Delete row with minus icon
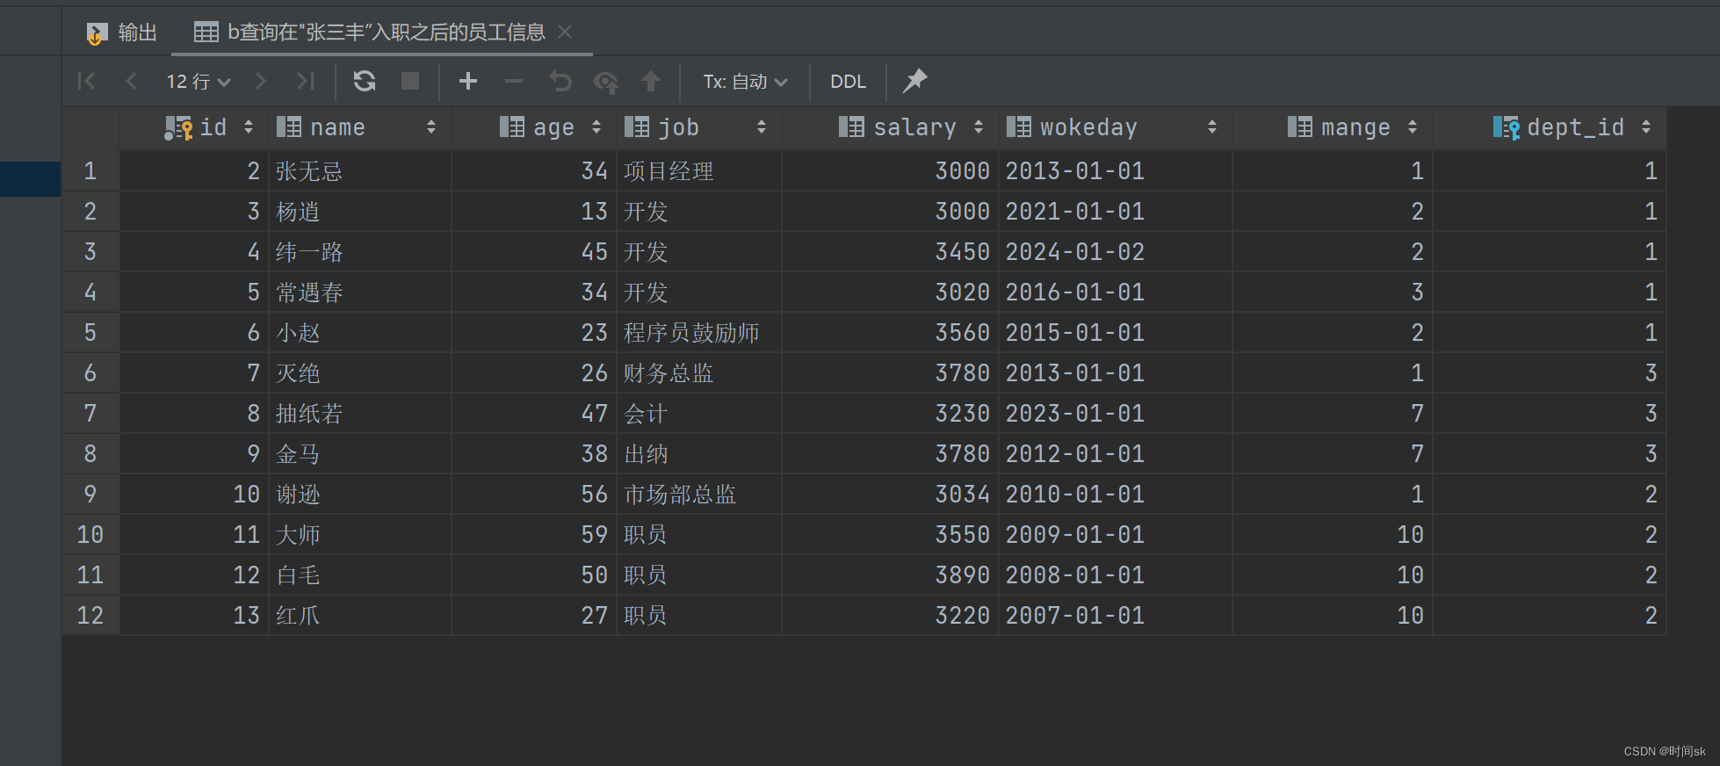The image size is (1720, 766). [x=514, y=82]
